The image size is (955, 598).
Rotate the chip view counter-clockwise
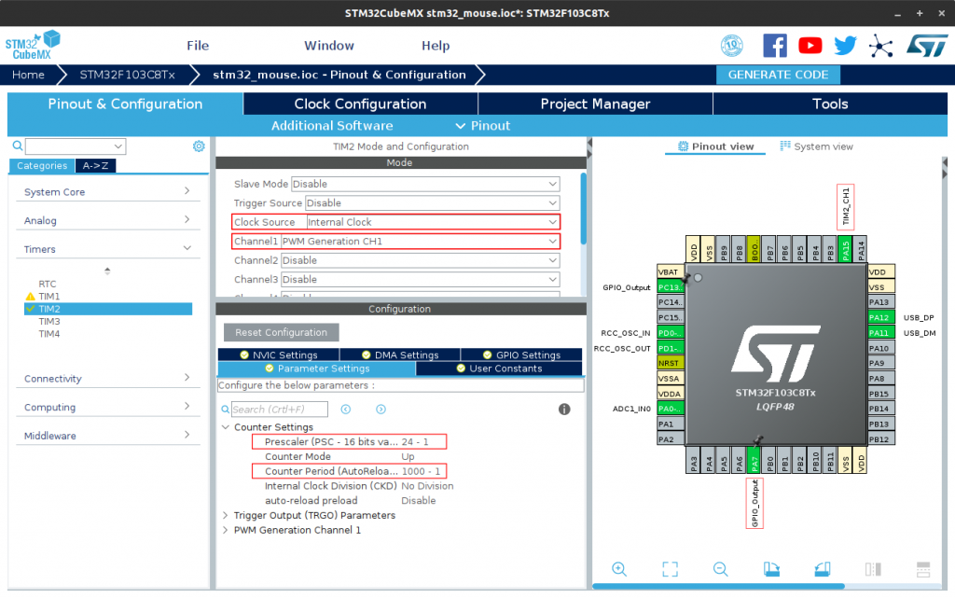point(823,569)
